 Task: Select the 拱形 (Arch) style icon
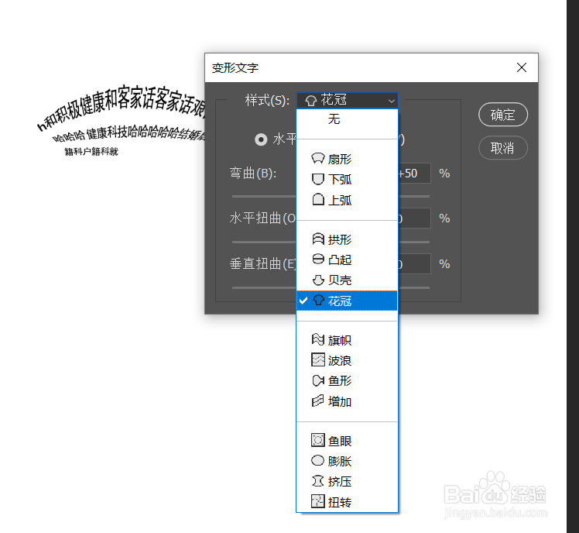318,239
